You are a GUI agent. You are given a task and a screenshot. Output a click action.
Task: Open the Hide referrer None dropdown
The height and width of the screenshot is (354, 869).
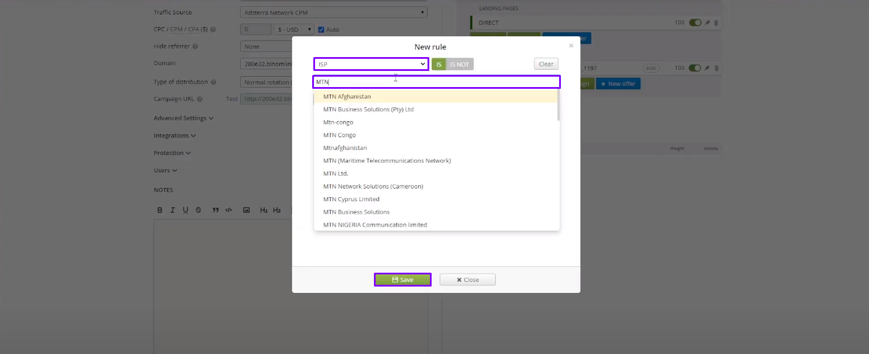266,47
